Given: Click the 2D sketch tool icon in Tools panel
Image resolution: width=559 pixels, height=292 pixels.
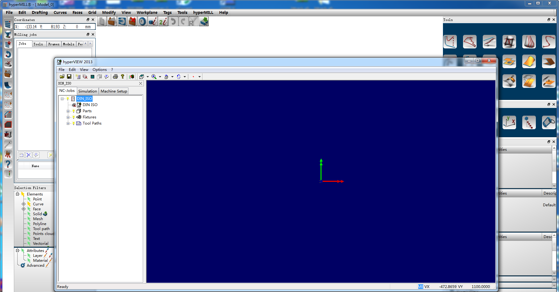Looking at the screenshot, I should (x=450, y=42).
